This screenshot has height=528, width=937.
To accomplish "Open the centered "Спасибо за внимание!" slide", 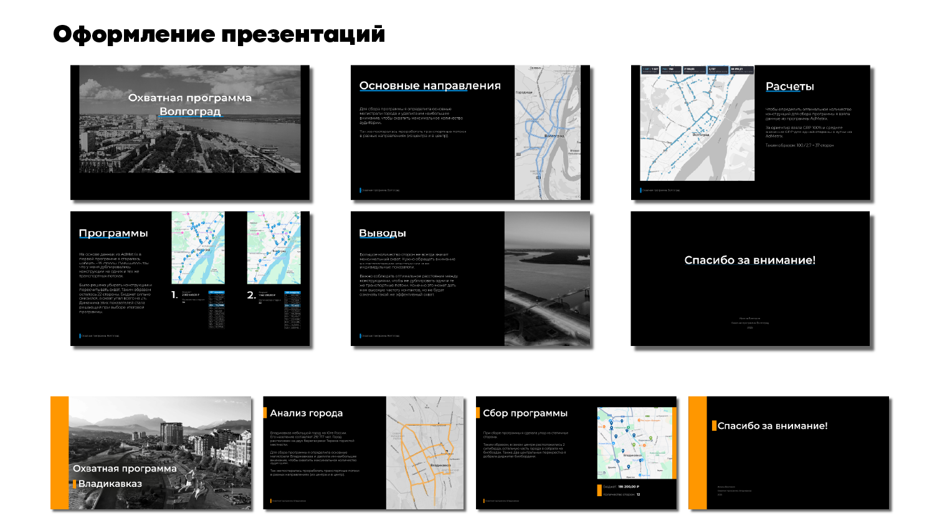I will pos(749,278).
